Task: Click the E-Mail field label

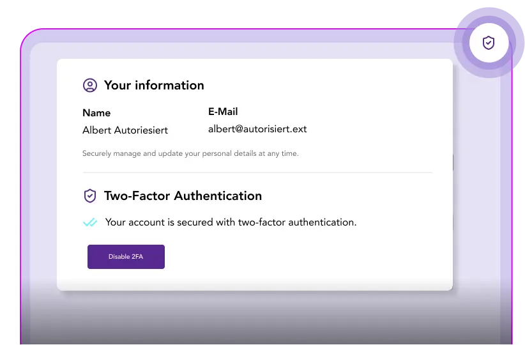Action: (223, 112)
